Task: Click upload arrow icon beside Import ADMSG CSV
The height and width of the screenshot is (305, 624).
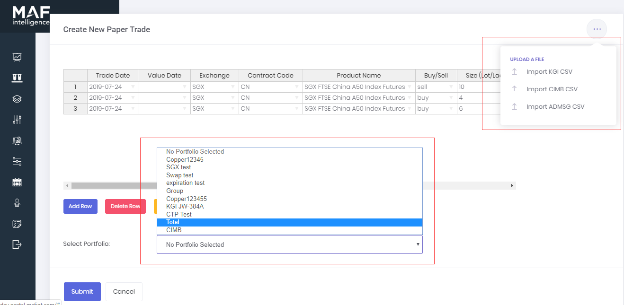Action: tap(515, 107)
